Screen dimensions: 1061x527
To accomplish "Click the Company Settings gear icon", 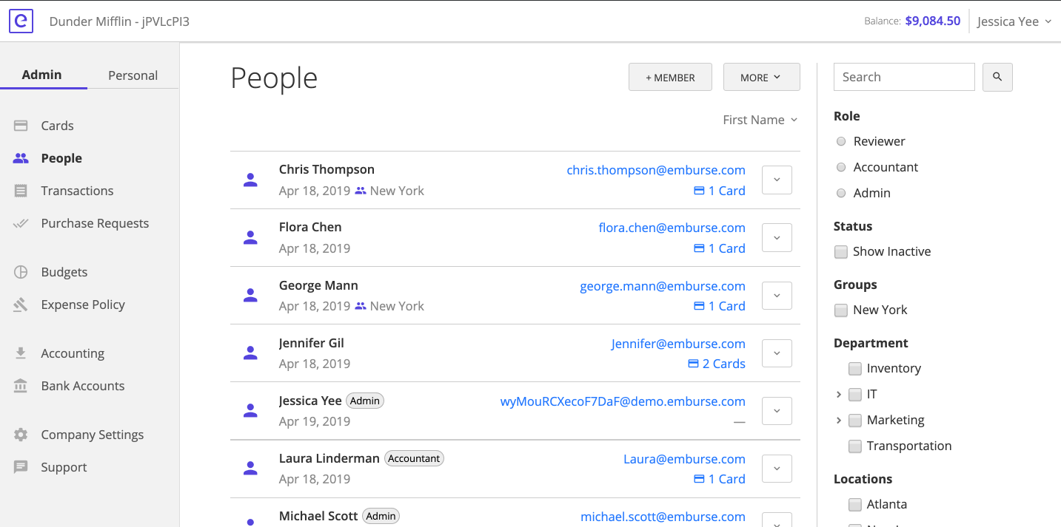I will (21, 435).
